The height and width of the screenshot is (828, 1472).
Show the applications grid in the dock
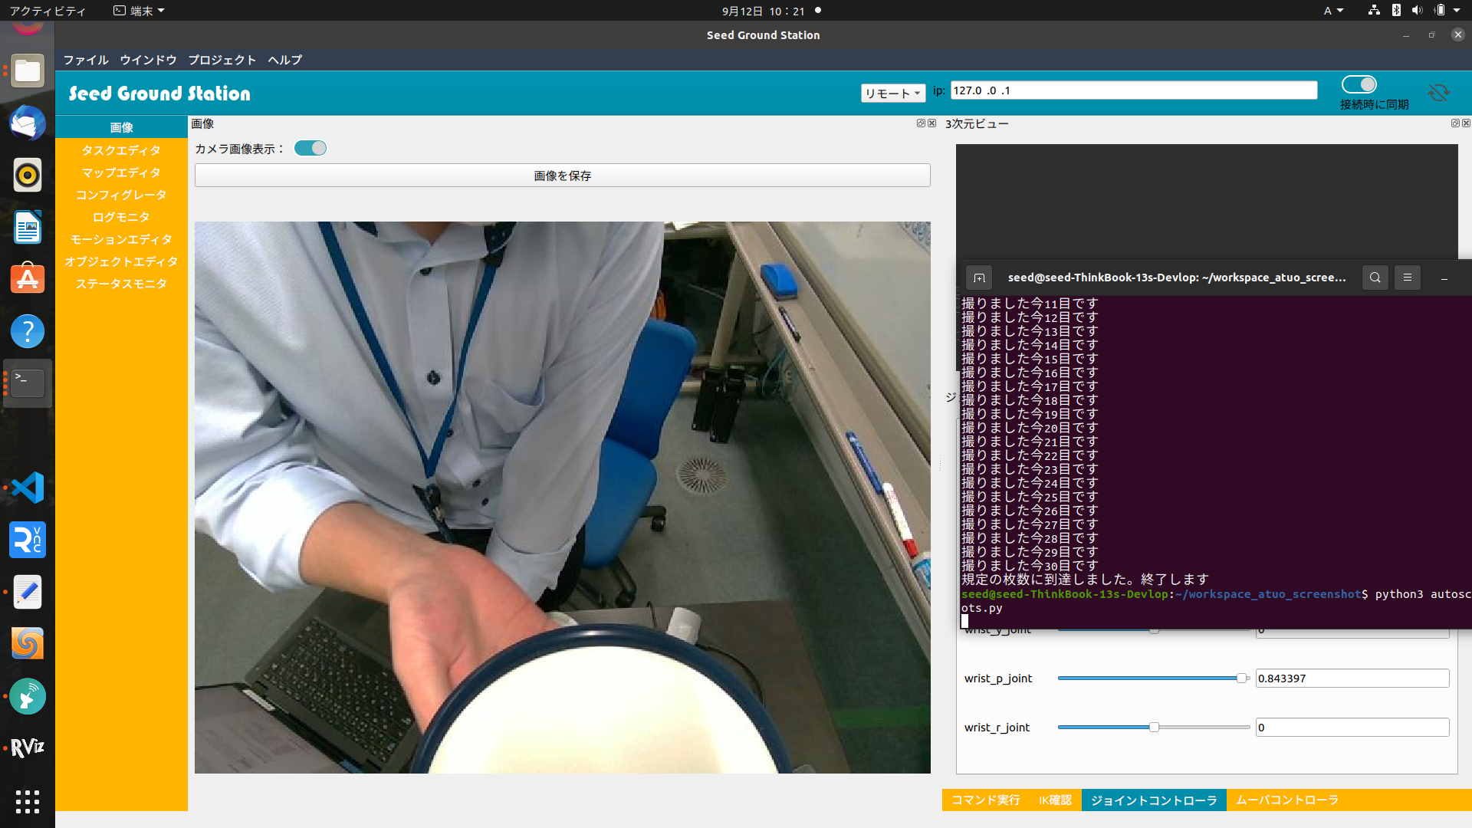pyautogui.click(x=27, y=802)
